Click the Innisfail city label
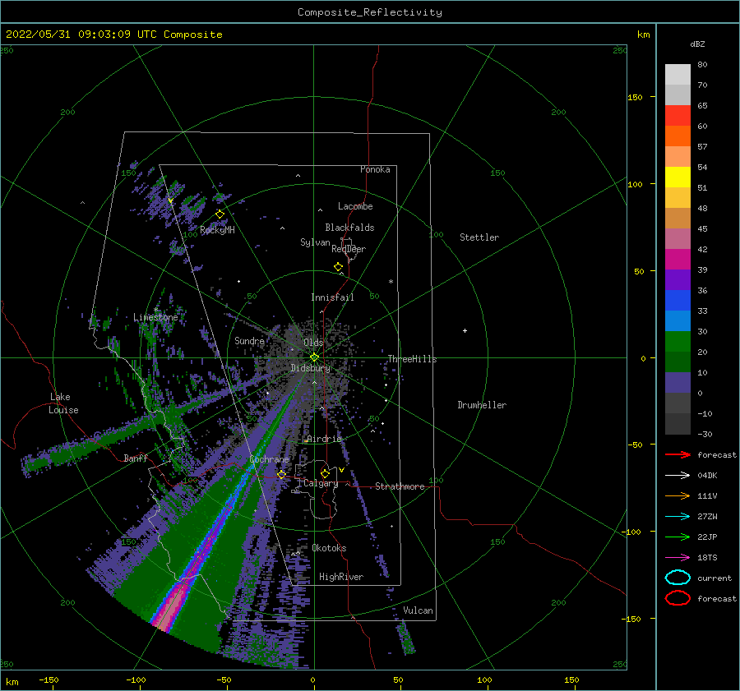Image resolution: width=740 pixels, height=691 pixels. 332,297
